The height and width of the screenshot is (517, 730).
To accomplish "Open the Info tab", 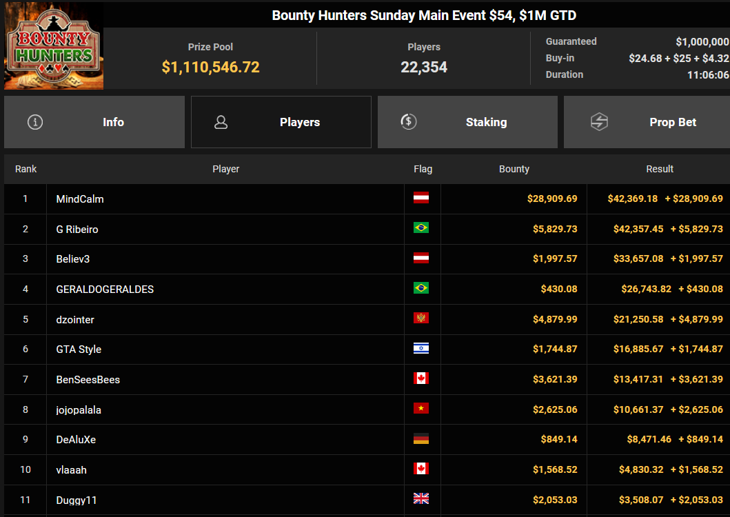I will (x=94, y=122).
